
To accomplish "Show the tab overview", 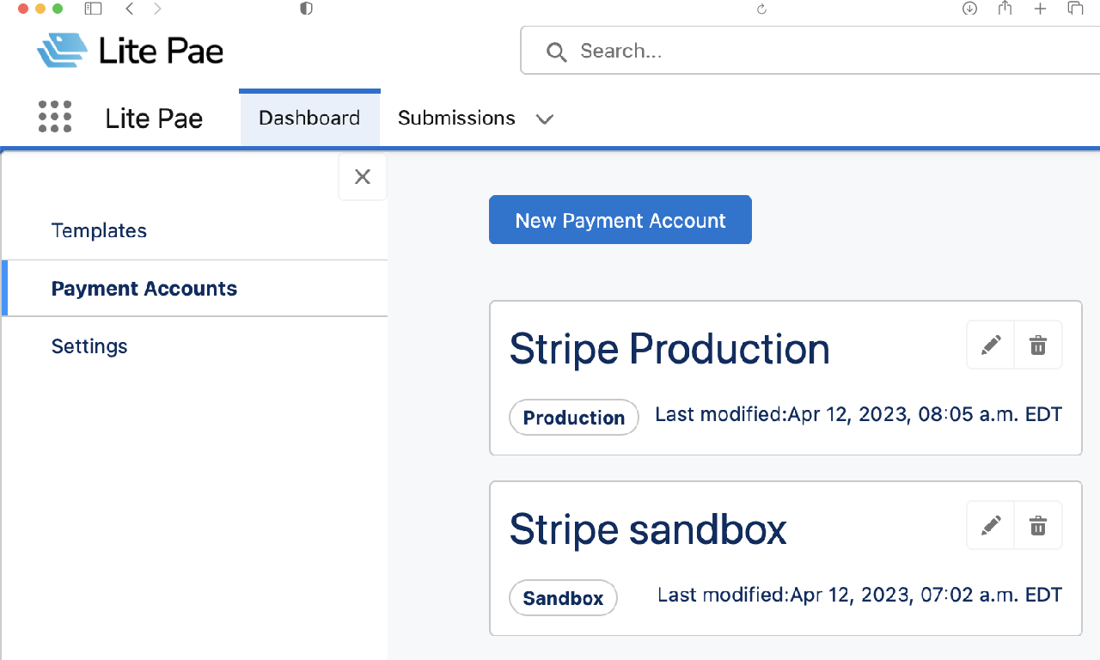I will [1075, 9].
